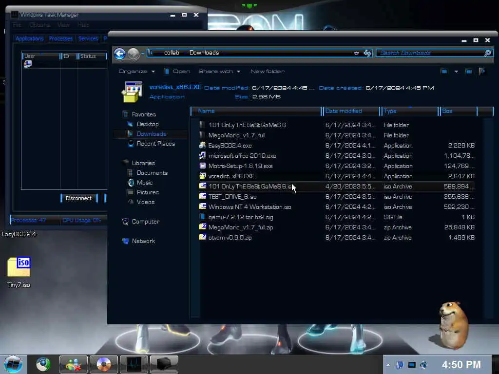
Task: Select microsoft-office-2010.exe icon
Action: pos(202,155)
